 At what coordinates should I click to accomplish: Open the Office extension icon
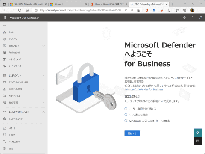pyautogui.click(x=147, y=10)
